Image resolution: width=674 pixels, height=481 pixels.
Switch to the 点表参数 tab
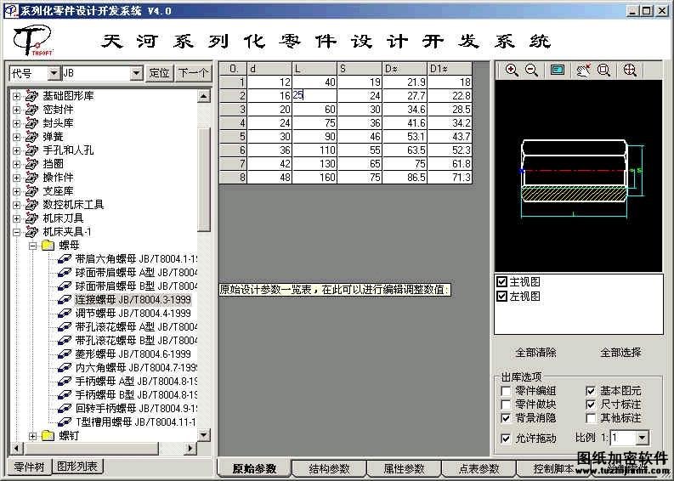pyautogui.click(x=479, y=468)
